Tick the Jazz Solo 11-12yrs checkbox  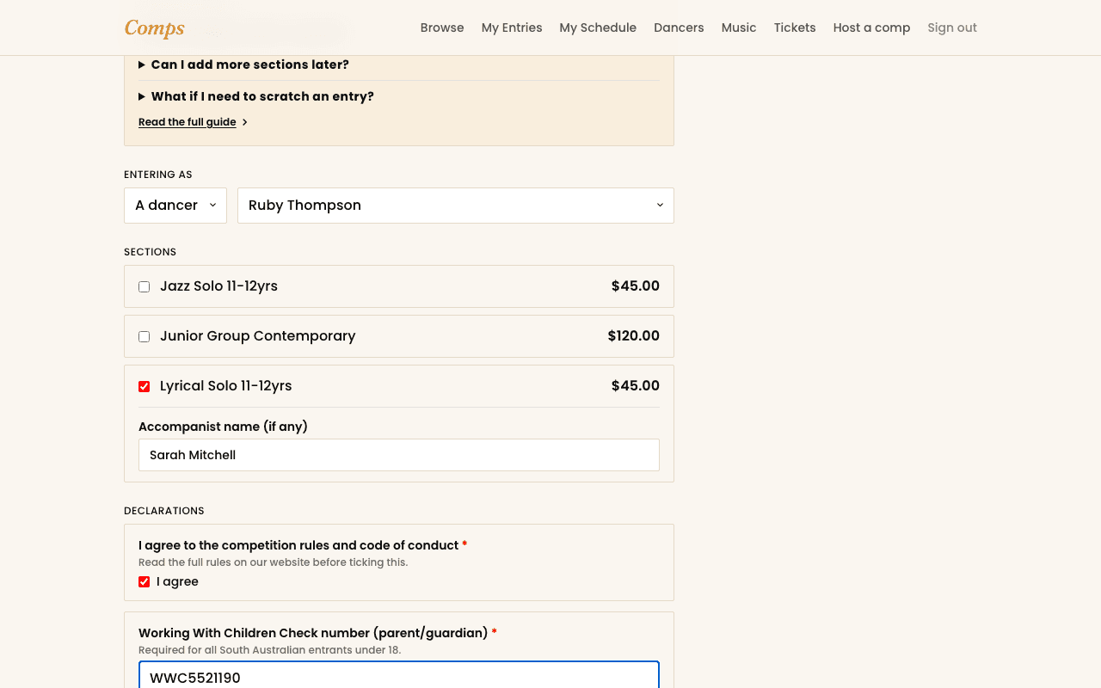(x=144, y=286)
